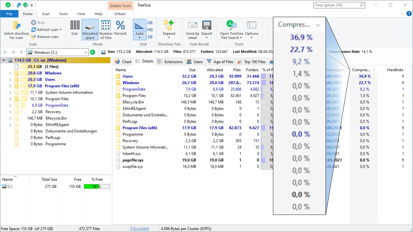Toggle unit to MB
Screen dimensions: 413x232
click(x=150, y=30)
